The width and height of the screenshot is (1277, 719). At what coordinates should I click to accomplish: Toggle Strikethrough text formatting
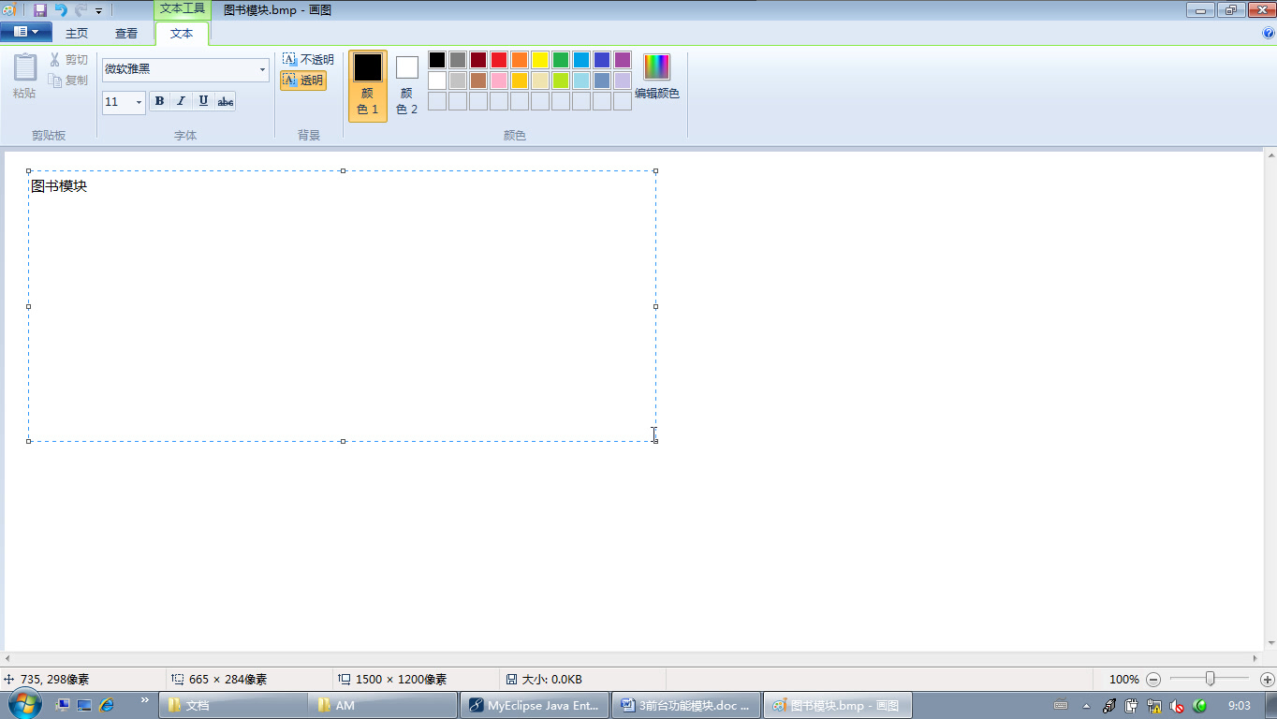point(226,101)
